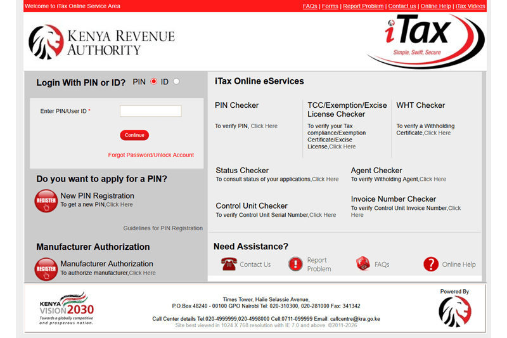The width and height of the screenshot is (507, 338).
Task: Open Online Help link in top bar
Action: (435, 6)
